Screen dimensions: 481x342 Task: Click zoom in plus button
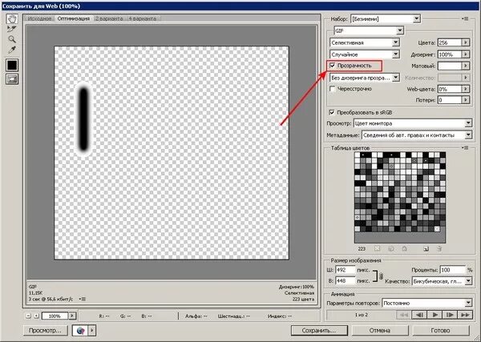point(36,316)
